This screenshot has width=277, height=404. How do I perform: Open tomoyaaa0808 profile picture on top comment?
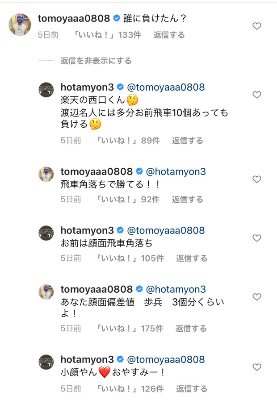click(20, 25)
